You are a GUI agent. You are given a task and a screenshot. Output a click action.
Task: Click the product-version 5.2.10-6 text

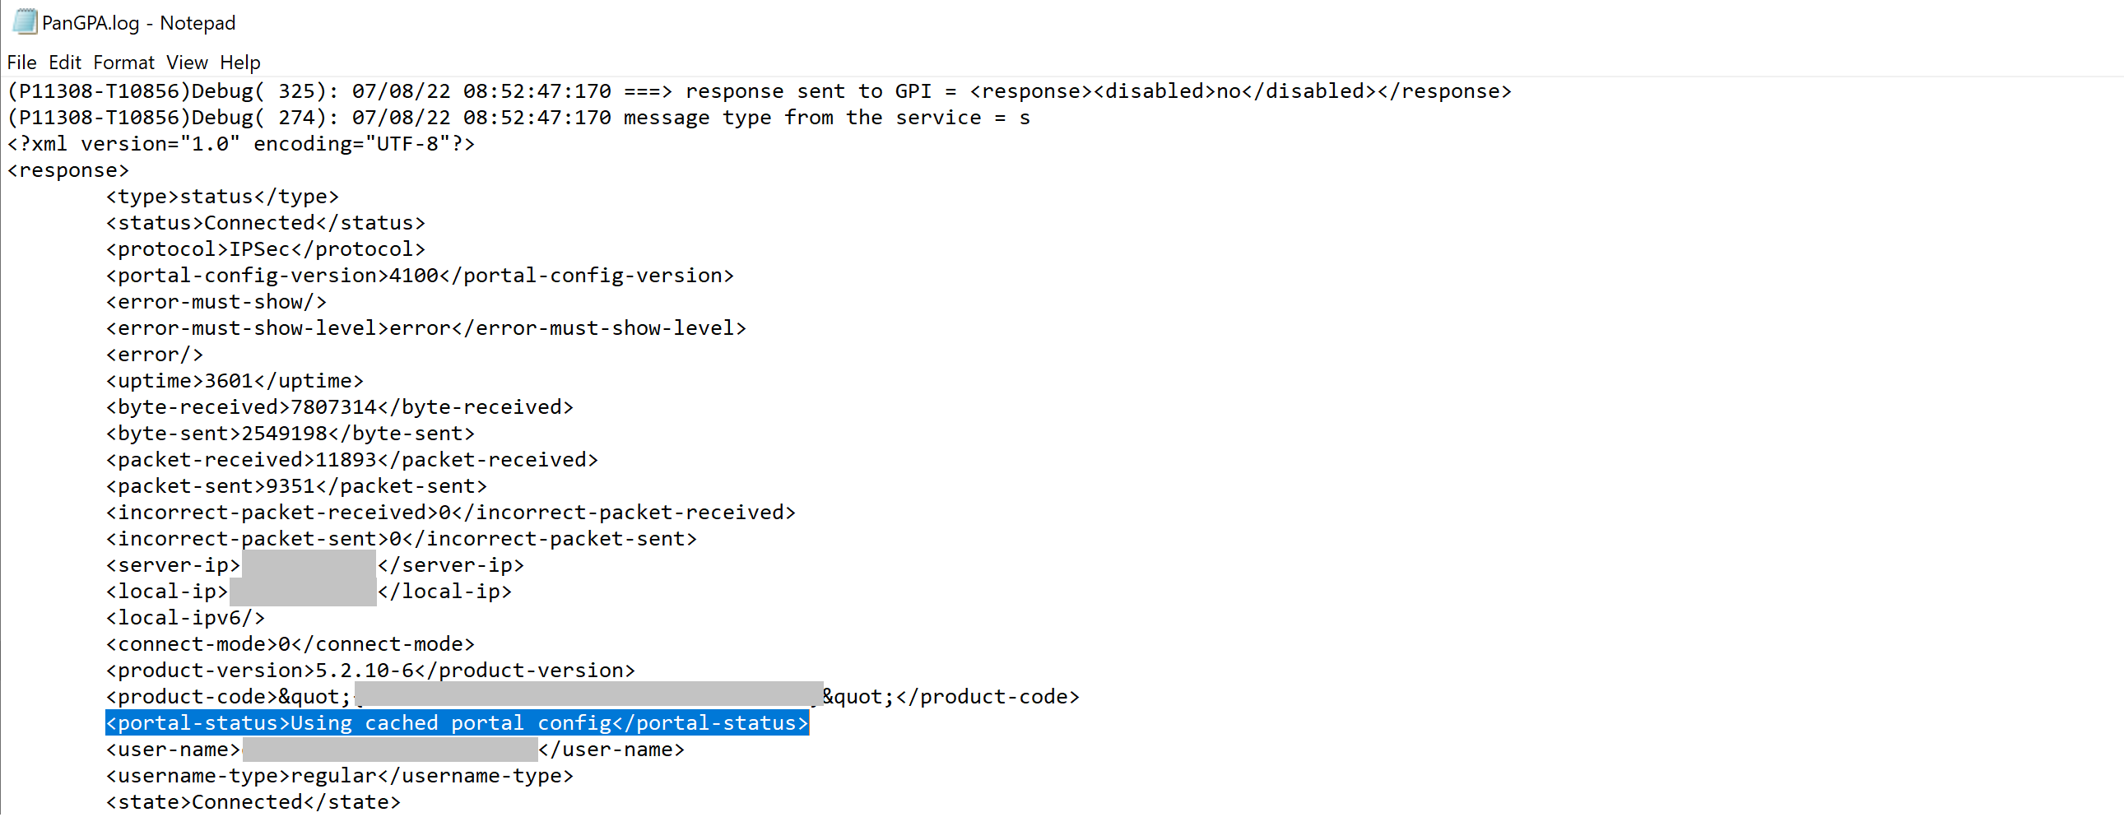[x=369, y=671]
